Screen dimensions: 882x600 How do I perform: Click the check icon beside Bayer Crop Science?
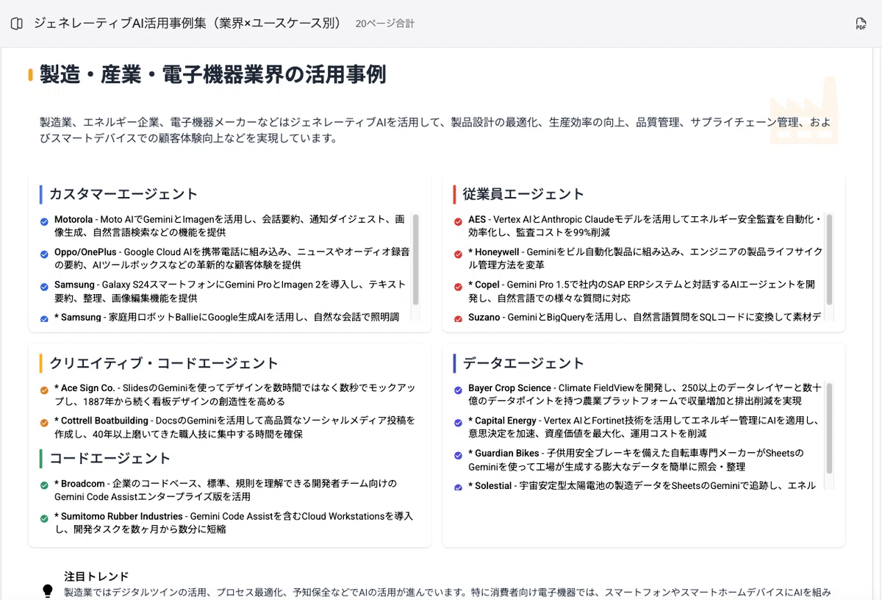[x=459, y=389]
